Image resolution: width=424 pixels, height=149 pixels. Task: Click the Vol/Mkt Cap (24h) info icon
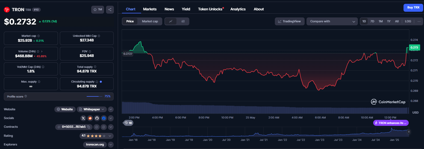(x=43, y=67)
